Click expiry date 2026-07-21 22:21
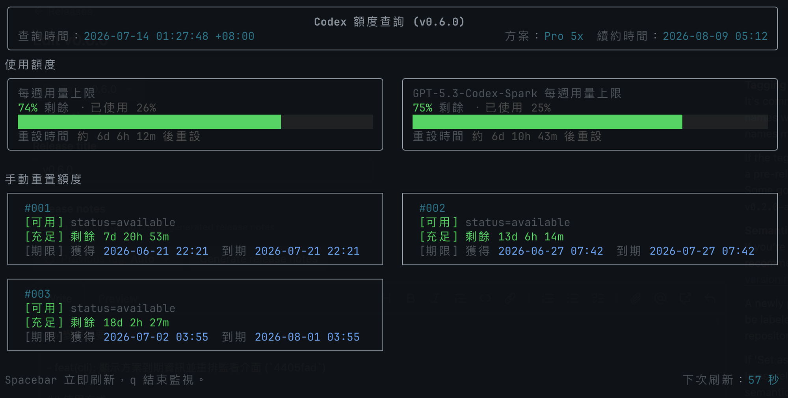The width and height of the screenshot is (788, 398). pyautogui.click(x=307, y=251)
